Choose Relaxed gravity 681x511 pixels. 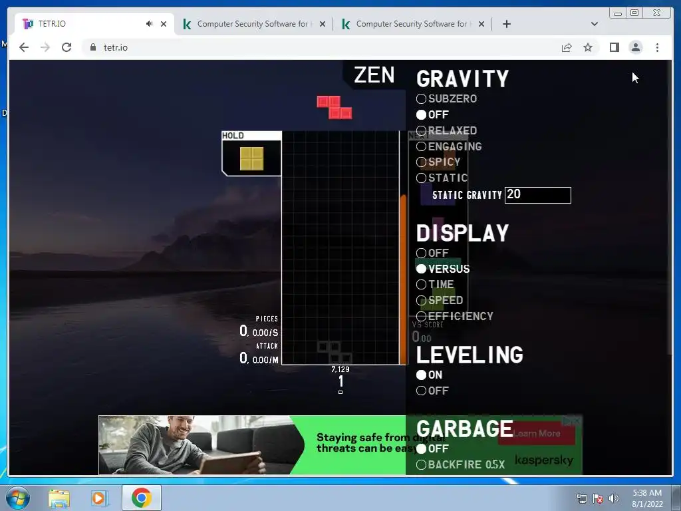click(x=447, y=131)
